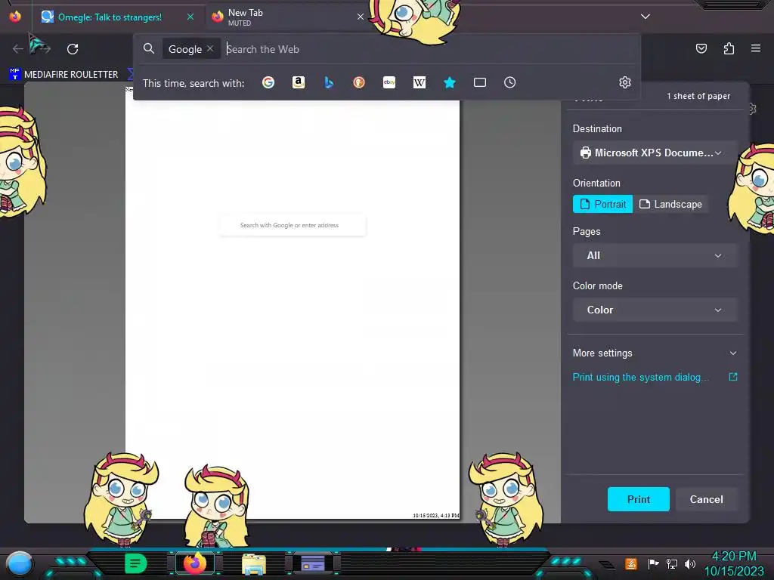The height and width of the screenshot is (580, 774).
Task: Search history using the clock icon
Action: pyautogui.click(x=510, y=82)
